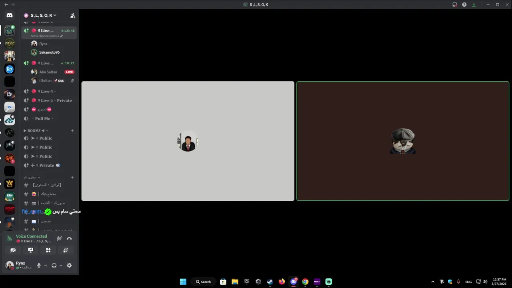This screenshot has width=512, height=288.
Task: Add a channel to محتوى category
Action: point(72,177)
